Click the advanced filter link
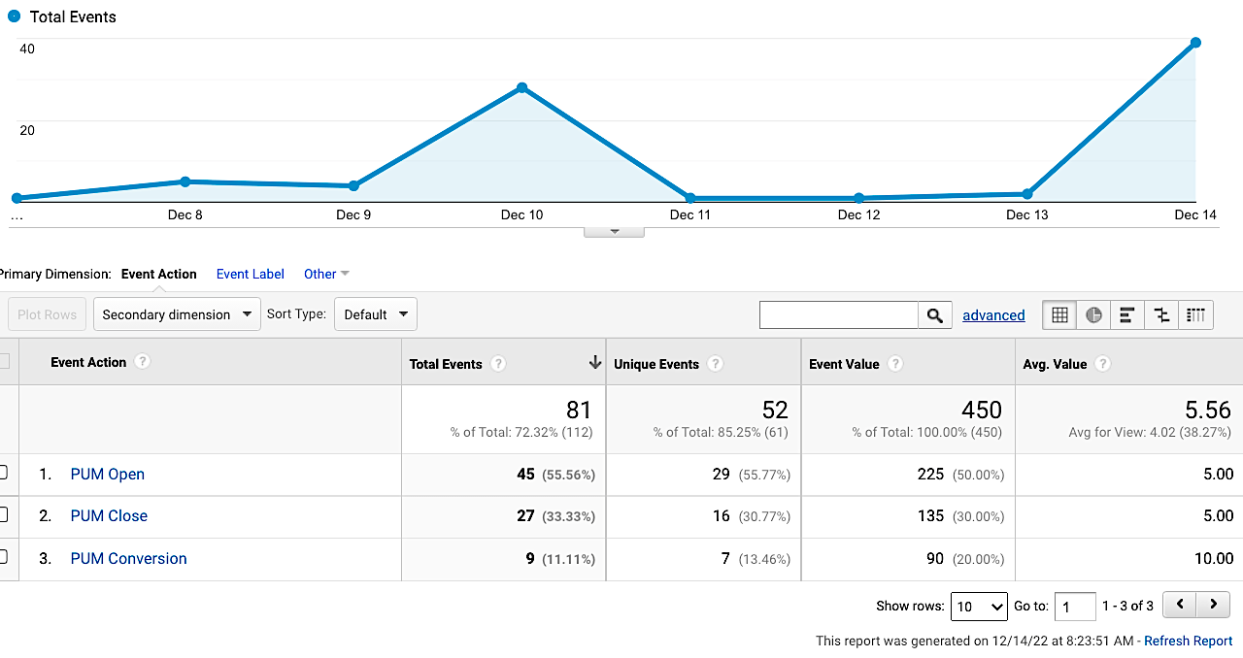Screen dimensions: 1243x658 click(x=993, y=314)
